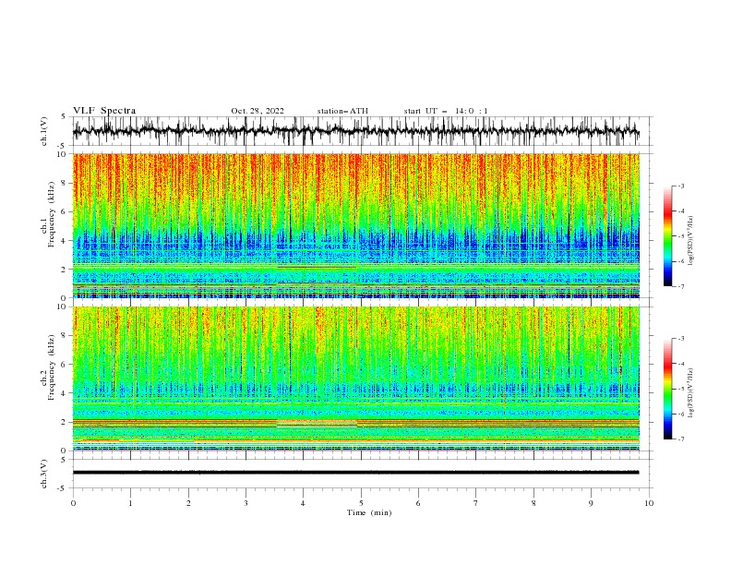Click tick label 7 on the Time (min) axis
The width and height of the screenshot is (731, 565).
click(x=476, y=503)
